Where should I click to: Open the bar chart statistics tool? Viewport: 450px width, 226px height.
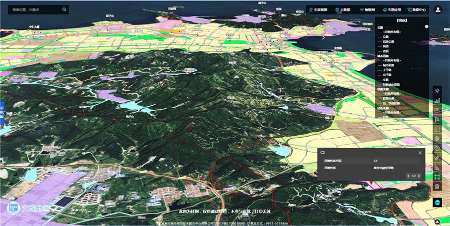437,100
